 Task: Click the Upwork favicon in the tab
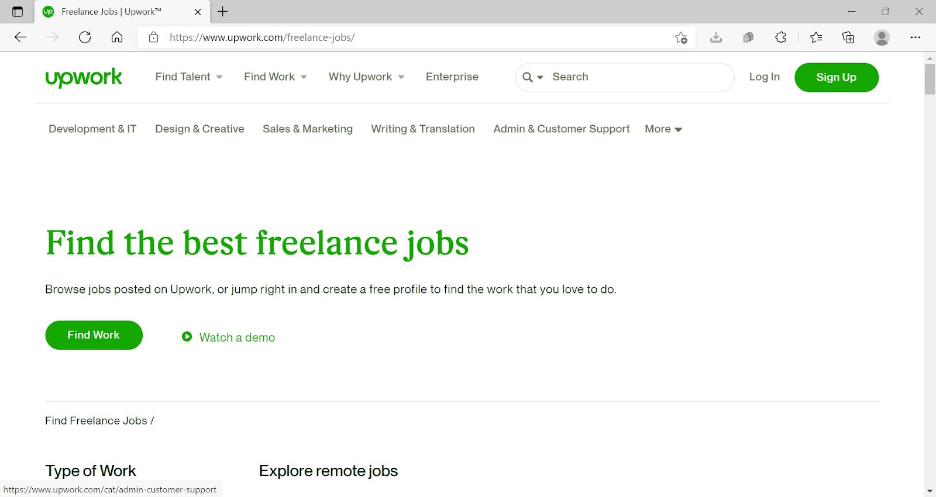tap(49, 12)
